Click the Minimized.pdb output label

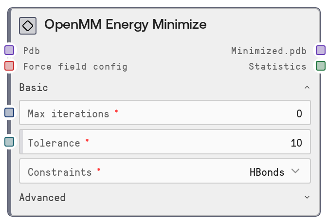[269, 51]
